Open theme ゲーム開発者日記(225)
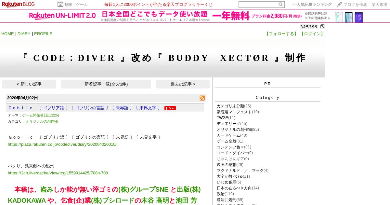The image size is (390, 205). pyautogui.click(x=41, y=115)
